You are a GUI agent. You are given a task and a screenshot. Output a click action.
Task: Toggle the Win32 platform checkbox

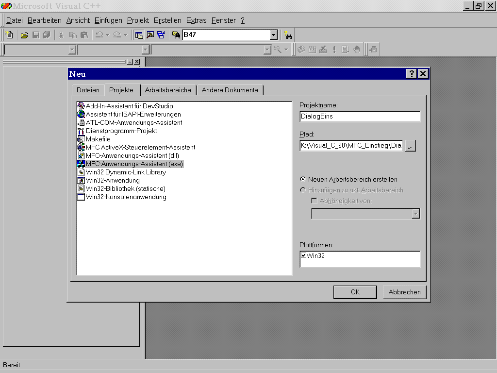pos(304,255)
